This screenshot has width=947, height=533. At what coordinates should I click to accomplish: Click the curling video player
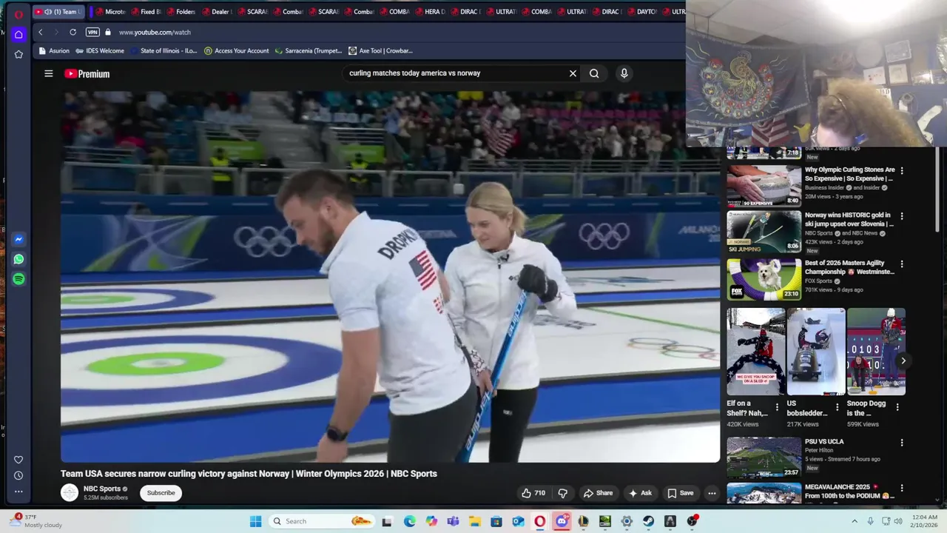(390, 276)
